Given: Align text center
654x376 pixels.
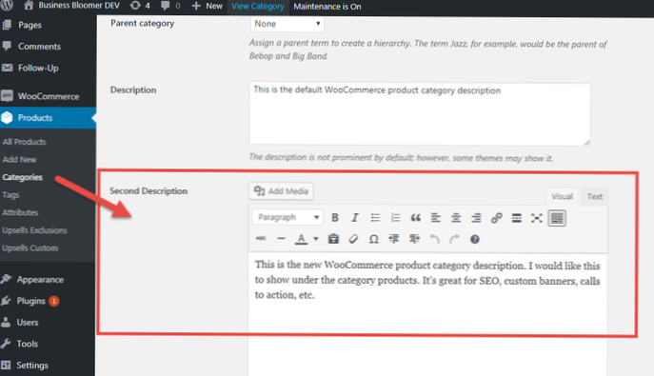Looking at the screenshot, I should (x=456, y=218).
